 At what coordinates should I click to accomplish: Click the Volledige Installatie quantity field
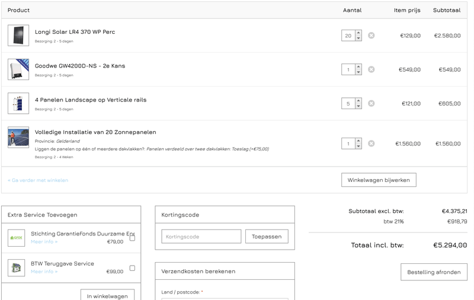click(348, 143)
